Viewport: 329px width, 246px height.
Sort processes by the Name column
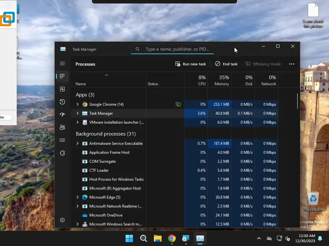pyautogui.click(x=108, y=80)
